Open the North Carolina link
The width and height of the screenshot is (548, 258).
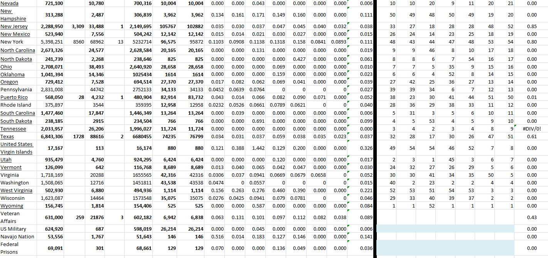coord(17,50)
